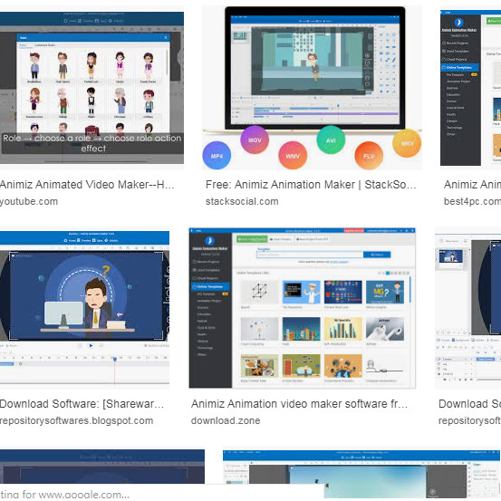Open the role selection character thumbnail from youtube.com

pyautogui.click(x=92, y=88)
